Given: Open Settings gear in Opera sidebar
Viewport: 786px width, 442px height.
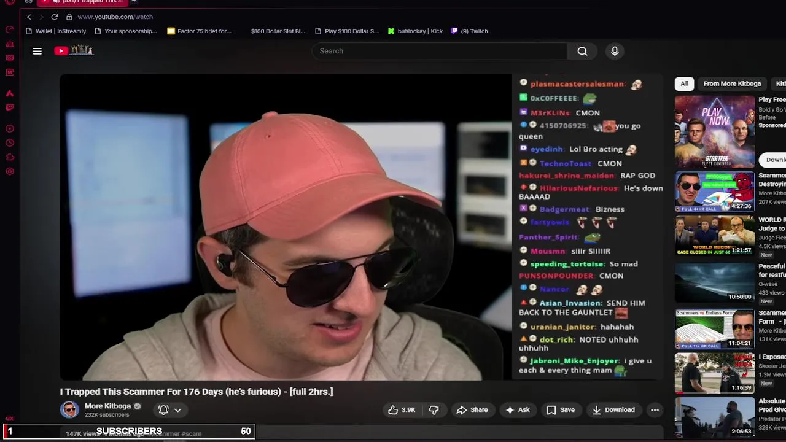Looking at the screenshot, I should (x=9, y=171).
